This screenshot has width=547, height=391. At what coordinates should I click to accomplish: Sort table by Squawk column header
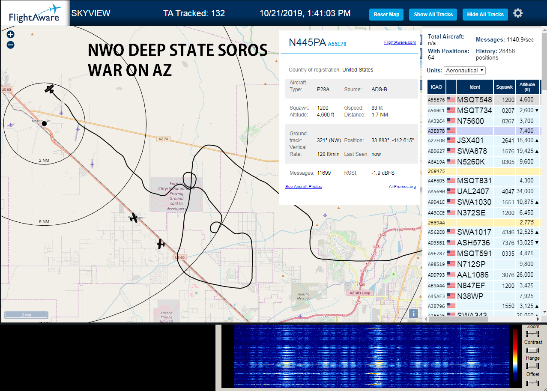[x=504, y=87]
